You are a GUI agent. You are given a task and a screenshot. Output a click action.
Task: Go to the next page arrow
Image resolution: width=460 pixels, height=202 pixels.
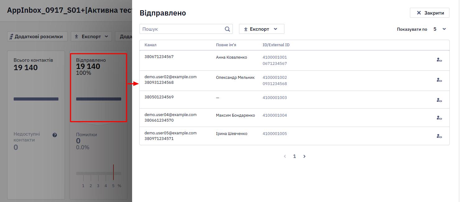304,156
